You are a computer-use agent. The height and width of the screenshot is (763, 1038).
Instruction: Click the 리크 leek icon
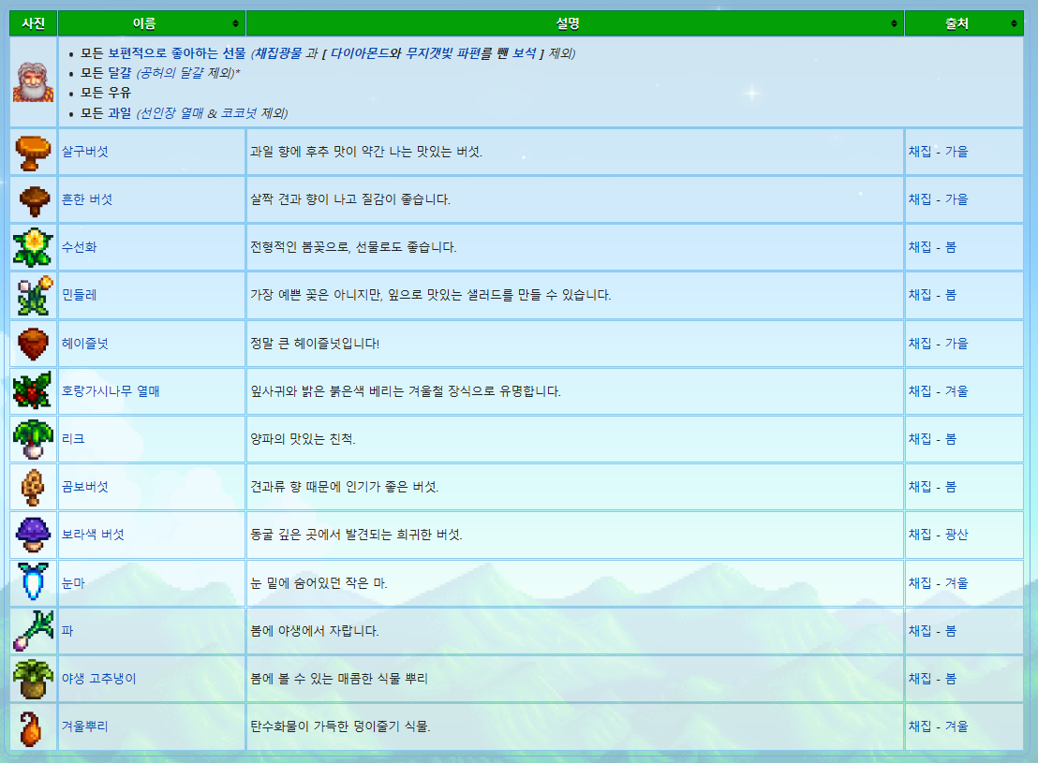[x=33, y=439]
